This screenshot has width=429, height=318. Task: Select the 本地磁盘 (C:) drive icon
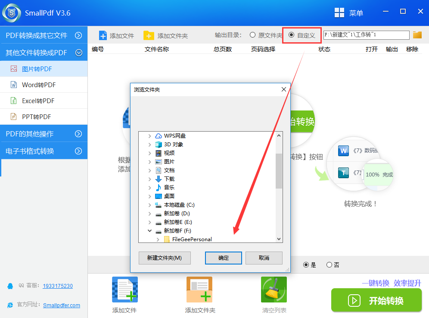(159, 205)
